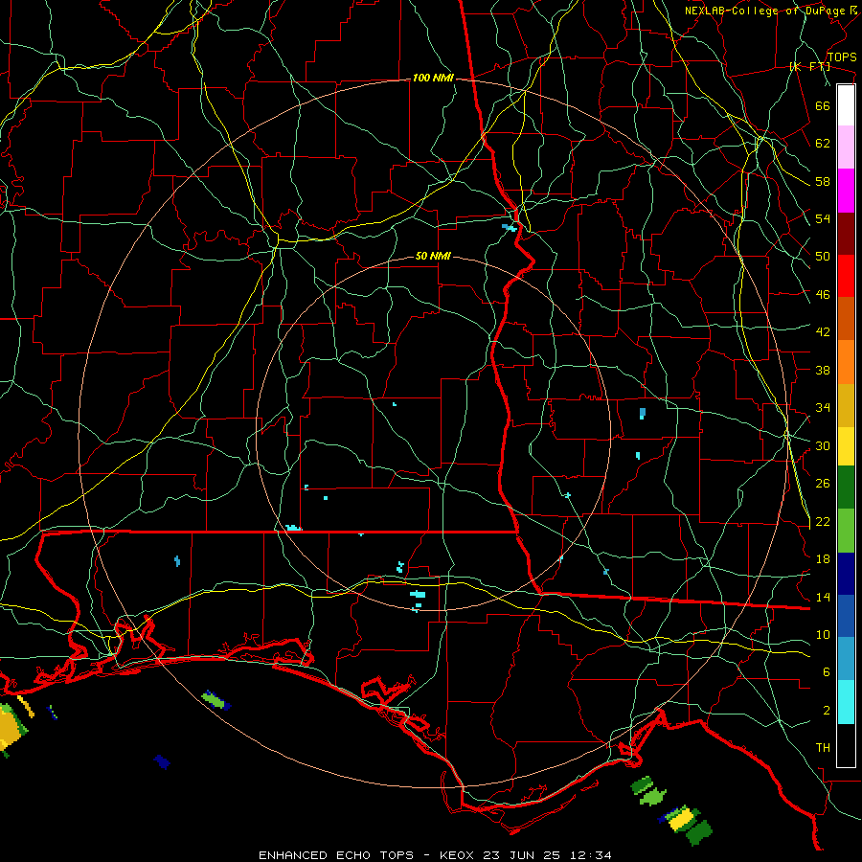This screenshot has height=862, width=862.
Task: Click the TH threshold label
Action: [x=823, y=748]
